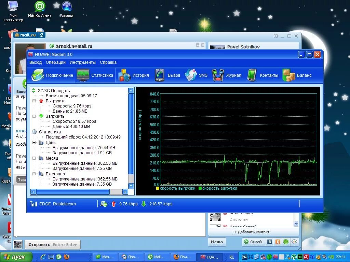Switch to the Статистика view

pos(95,75)
